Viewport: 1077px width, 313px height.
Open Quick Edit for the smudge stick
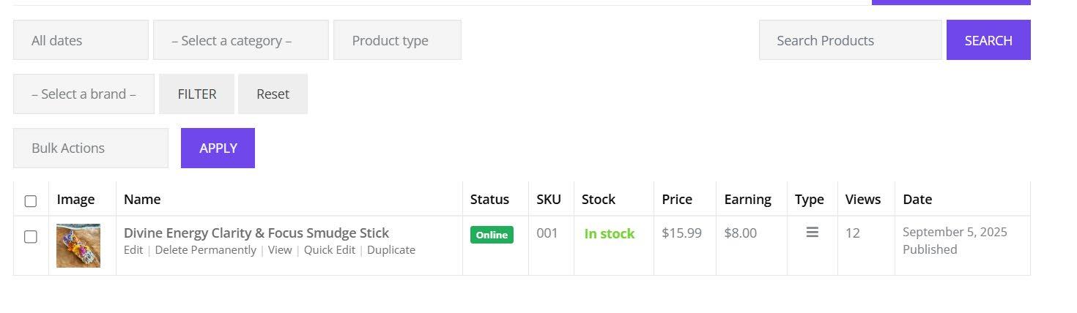[x=330, y=250]
